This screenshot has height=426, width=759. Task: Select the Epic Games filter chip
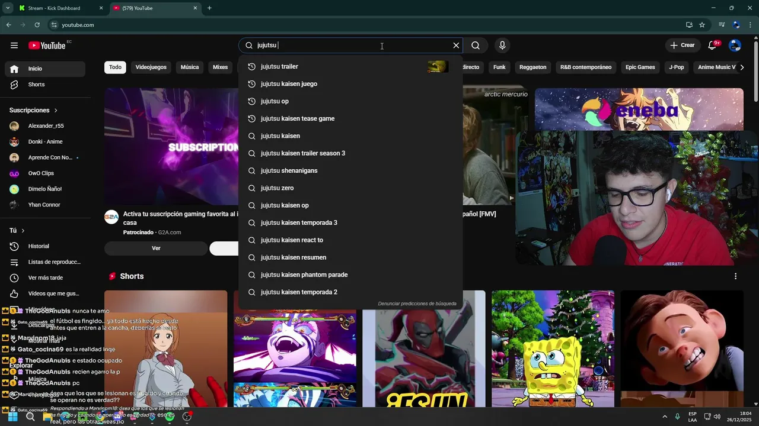click(640, 67)
